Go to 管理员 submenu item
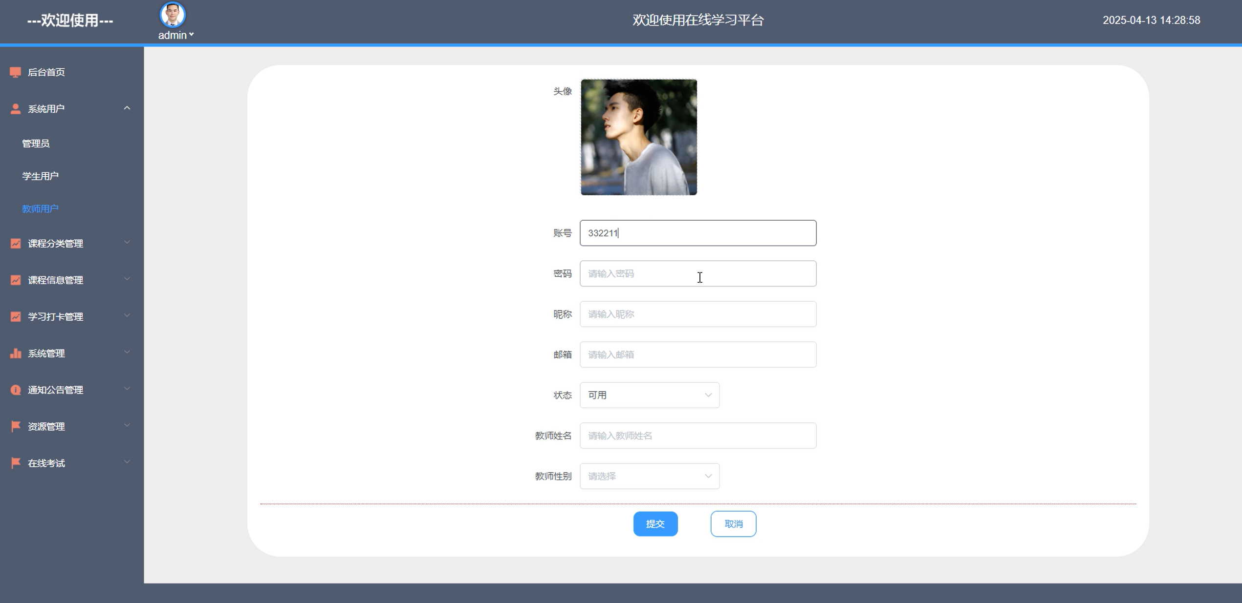The image size is (1242, 603). click(36, 144)
